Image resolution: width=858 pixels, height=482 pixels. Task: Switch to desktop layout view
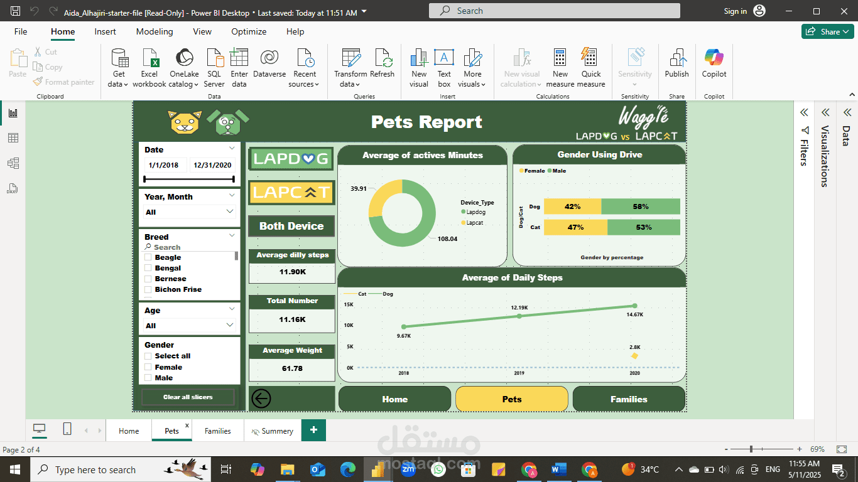(40, 429)
